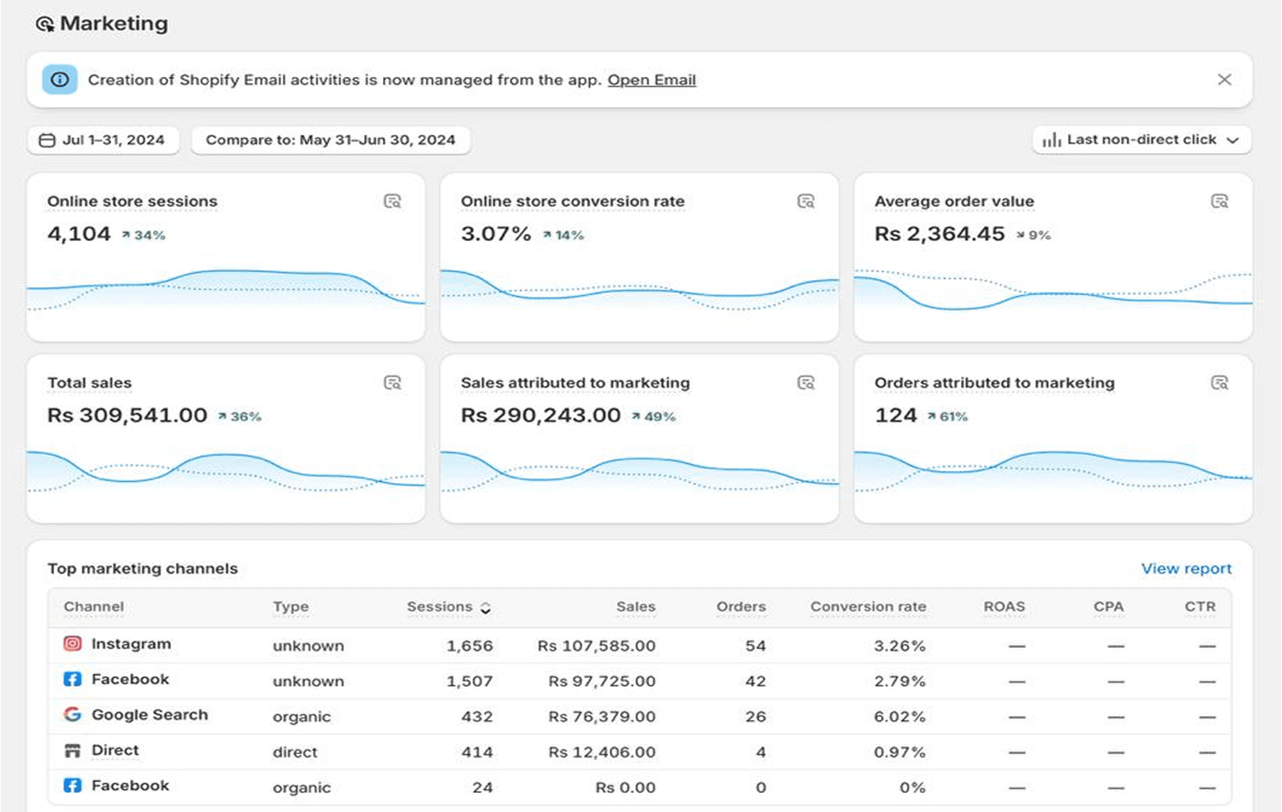Click the Conversion rate column header
The width and height of the screenshot is (1282, 812).
pos(867,607)
